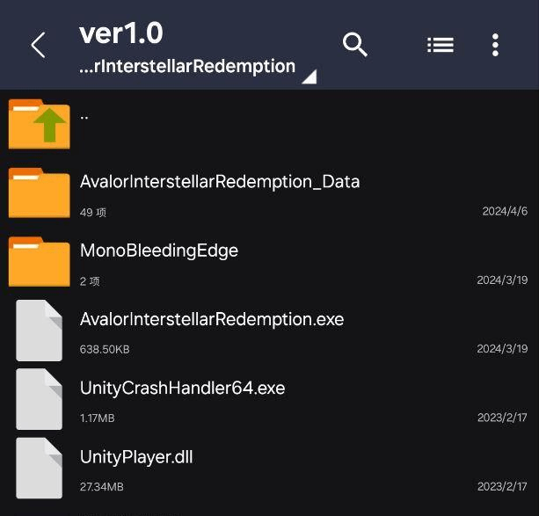Open the ...rInterstellarRedemption path selector
Image resolution: width=539 pixels, height=516 pixels.
pyautogui.click(x=187, y=67)
